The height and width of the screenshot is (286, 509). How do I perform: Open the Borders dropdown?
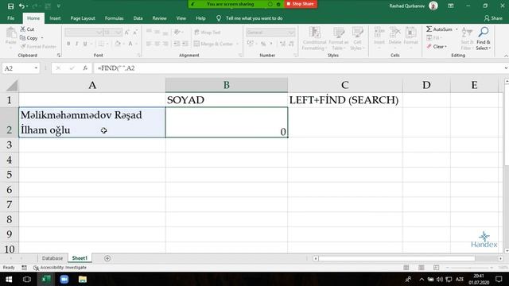[107, 44]
